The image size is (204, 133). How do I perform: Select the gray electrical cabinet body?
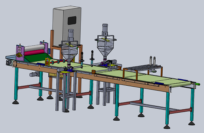point(67,26)
